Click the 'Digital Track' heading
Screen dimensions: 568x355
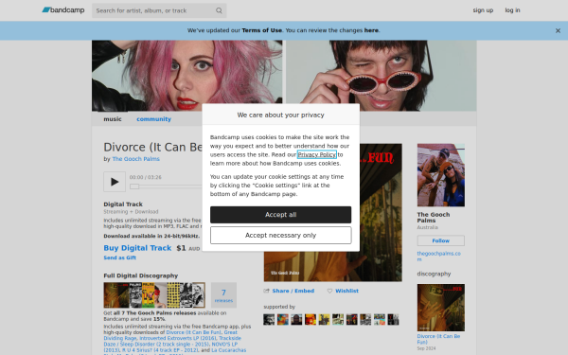point(123,204)
